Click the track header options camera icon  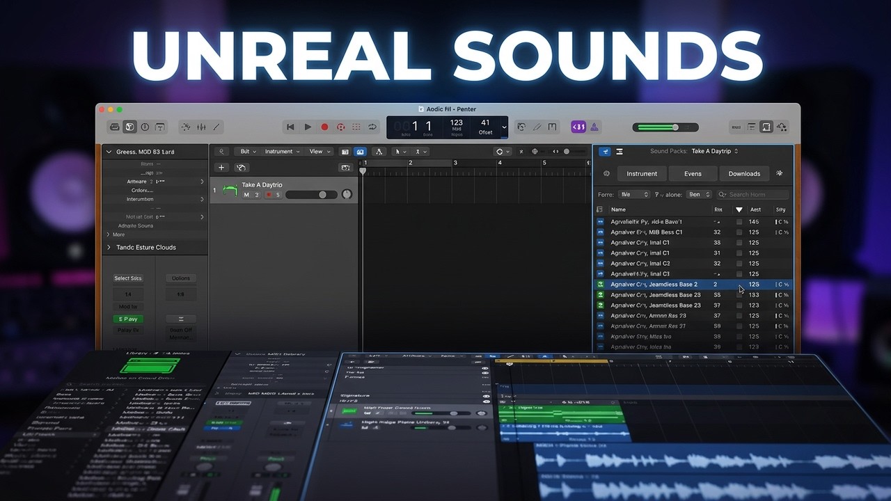(x=345, y=168)
